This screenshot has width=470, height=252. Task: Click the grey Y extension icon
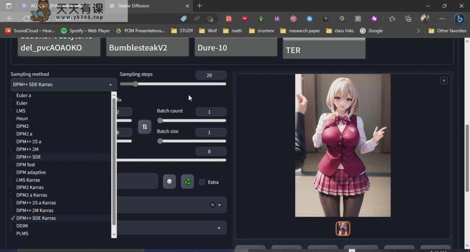click(x=358, y=18)
